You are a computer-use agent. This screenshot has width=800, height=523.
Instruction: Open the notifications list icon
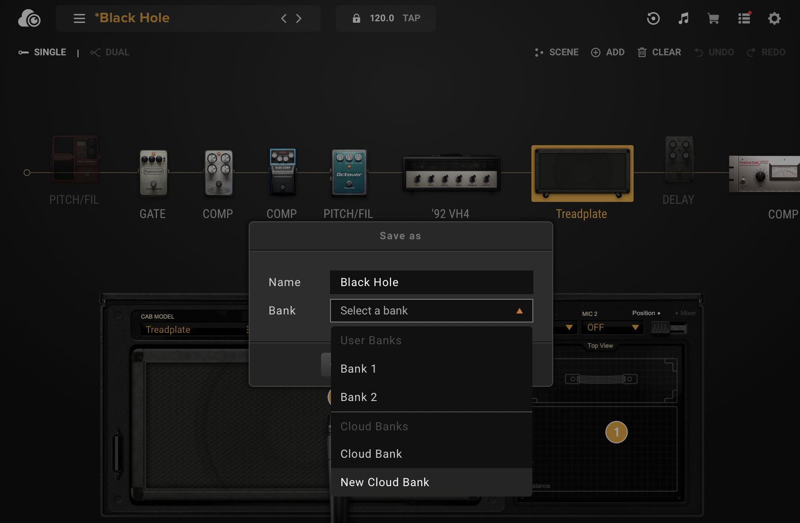pos(745,18)
